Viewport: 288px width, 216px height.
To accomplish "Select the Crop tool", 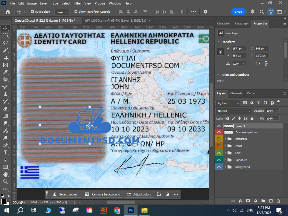I will click(5, 57).
